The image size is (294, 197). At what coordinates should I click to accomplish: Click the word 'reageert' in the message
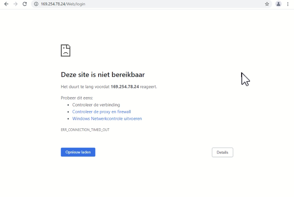click(x=148, y=87)
